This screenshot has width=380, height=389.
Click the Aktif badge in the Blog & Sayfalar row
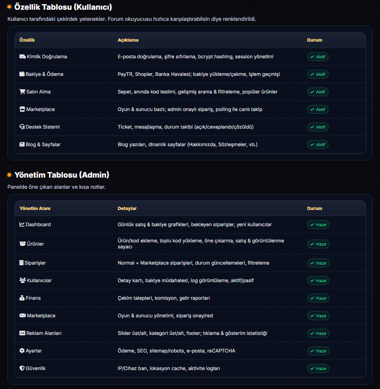click(318, 145)
